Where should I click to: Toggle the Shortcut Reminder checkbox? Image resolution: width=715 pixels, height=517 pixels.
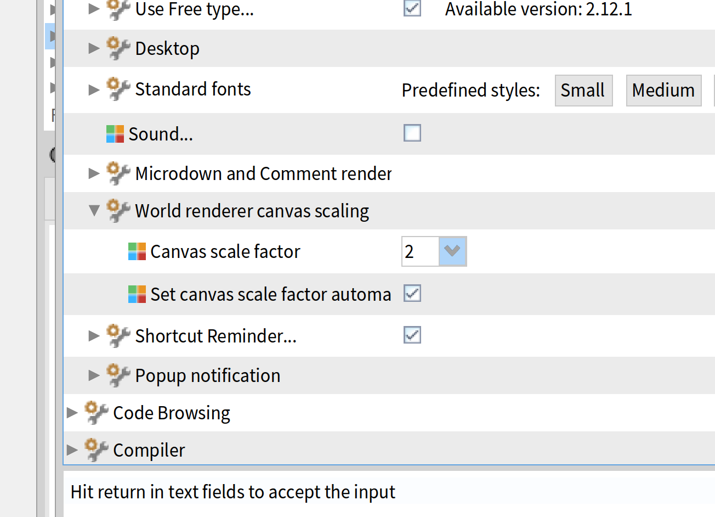412,335
